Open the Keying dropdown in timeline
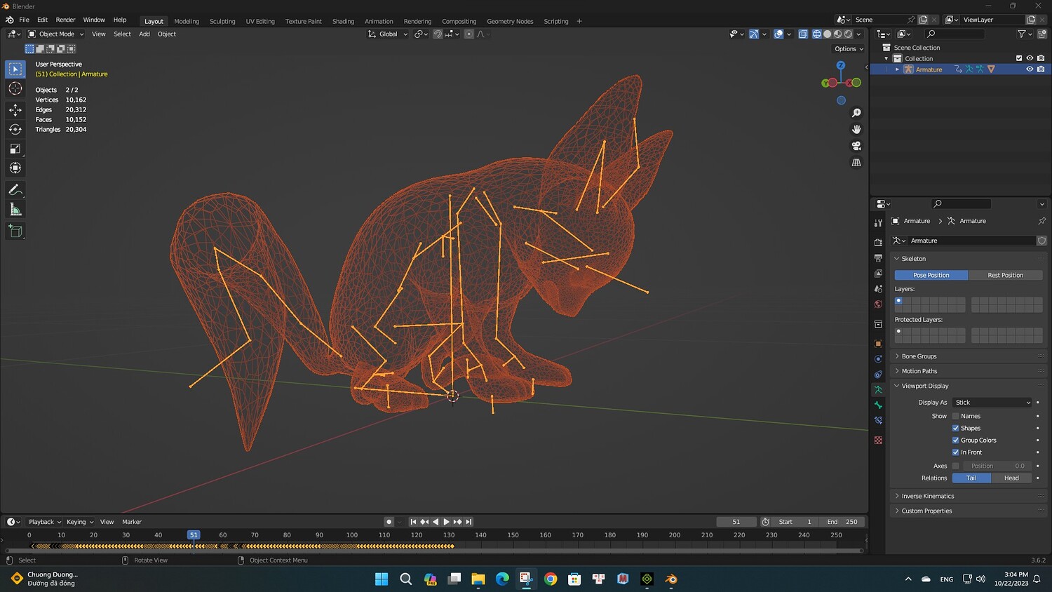The height and width of the screenshot is (592, 1052). [x=80, y=522]
